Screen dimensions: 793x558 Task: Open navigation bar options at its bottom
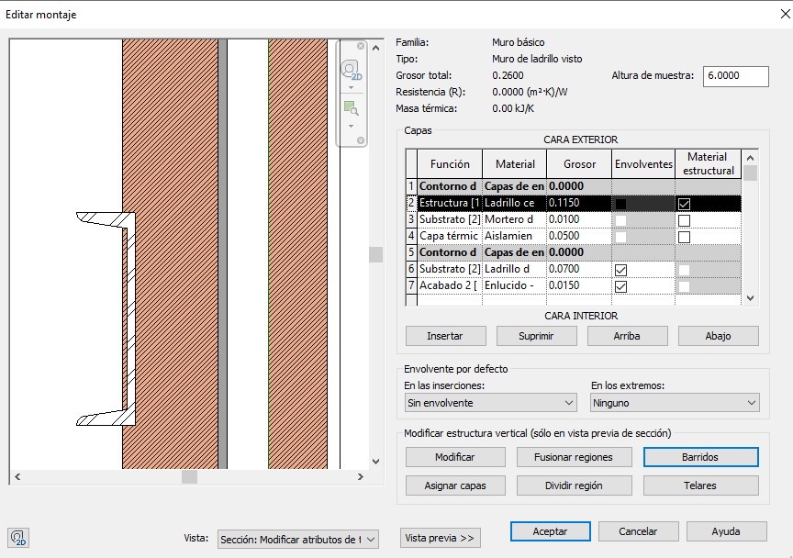click(x=361, y=139)
